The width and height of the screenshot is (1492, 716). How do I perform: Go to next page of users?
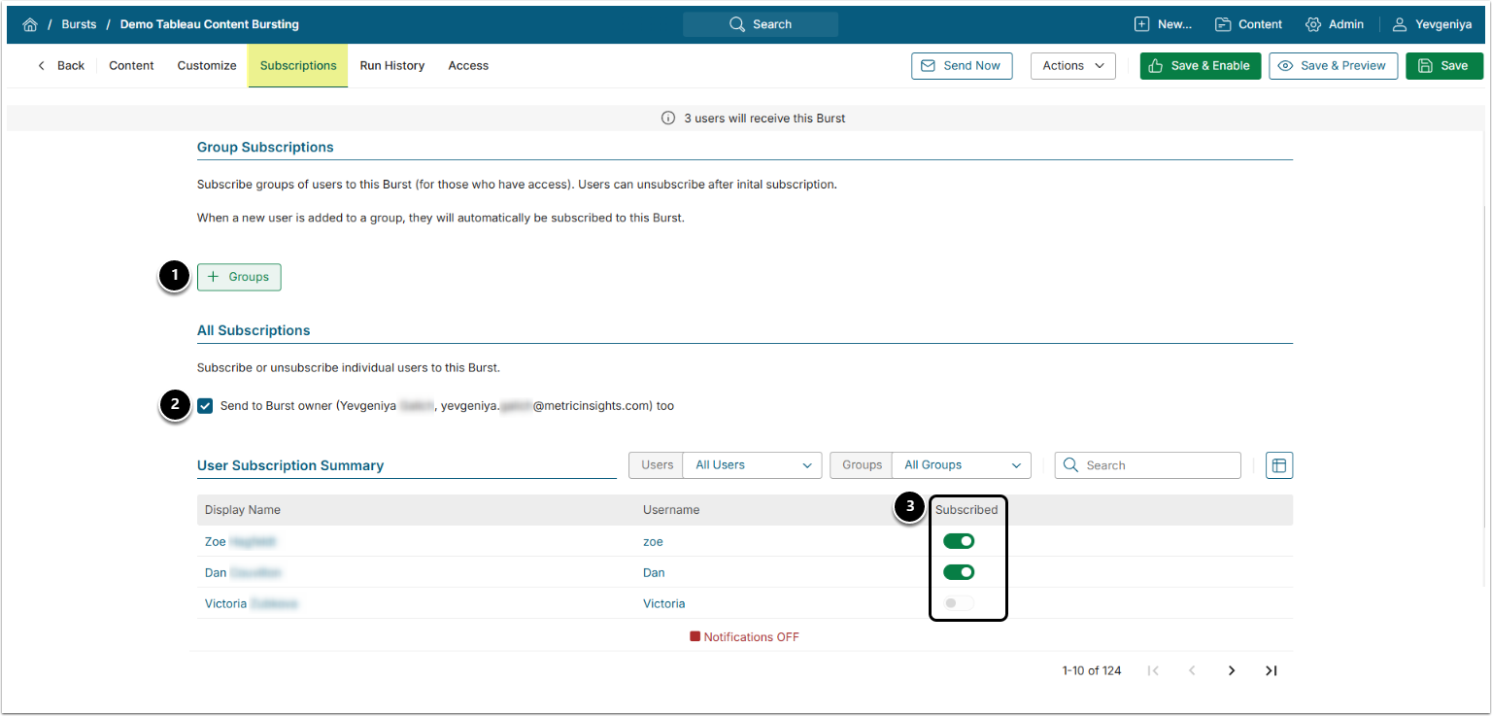coord(1231,670)
